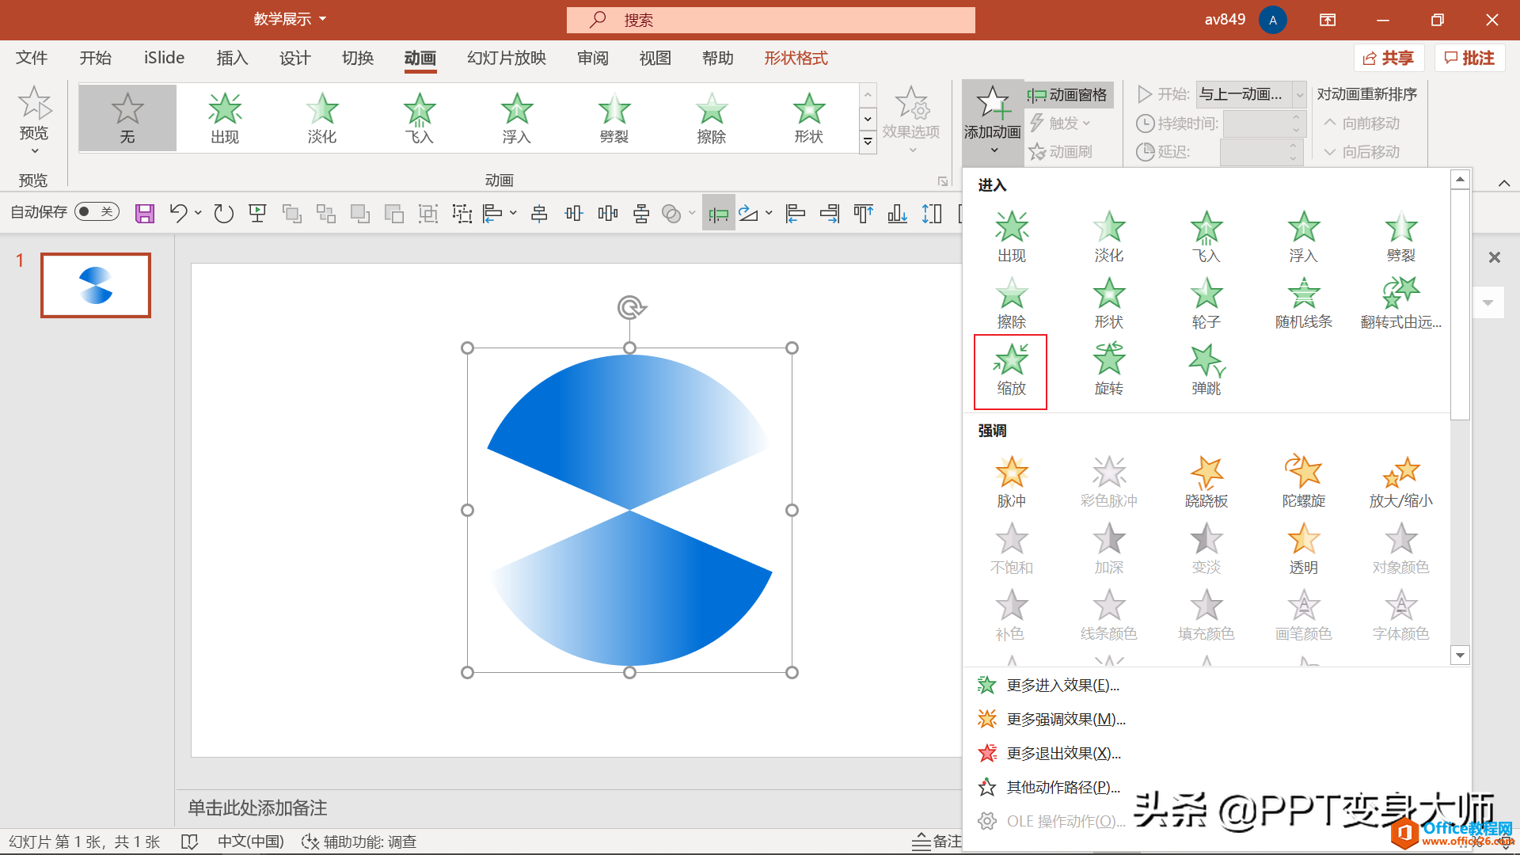1520x855 pixels.
Task: Click the 弹跳 (Bounce) animation icon
Action: pyautogui.click(x=1206, y=366)
